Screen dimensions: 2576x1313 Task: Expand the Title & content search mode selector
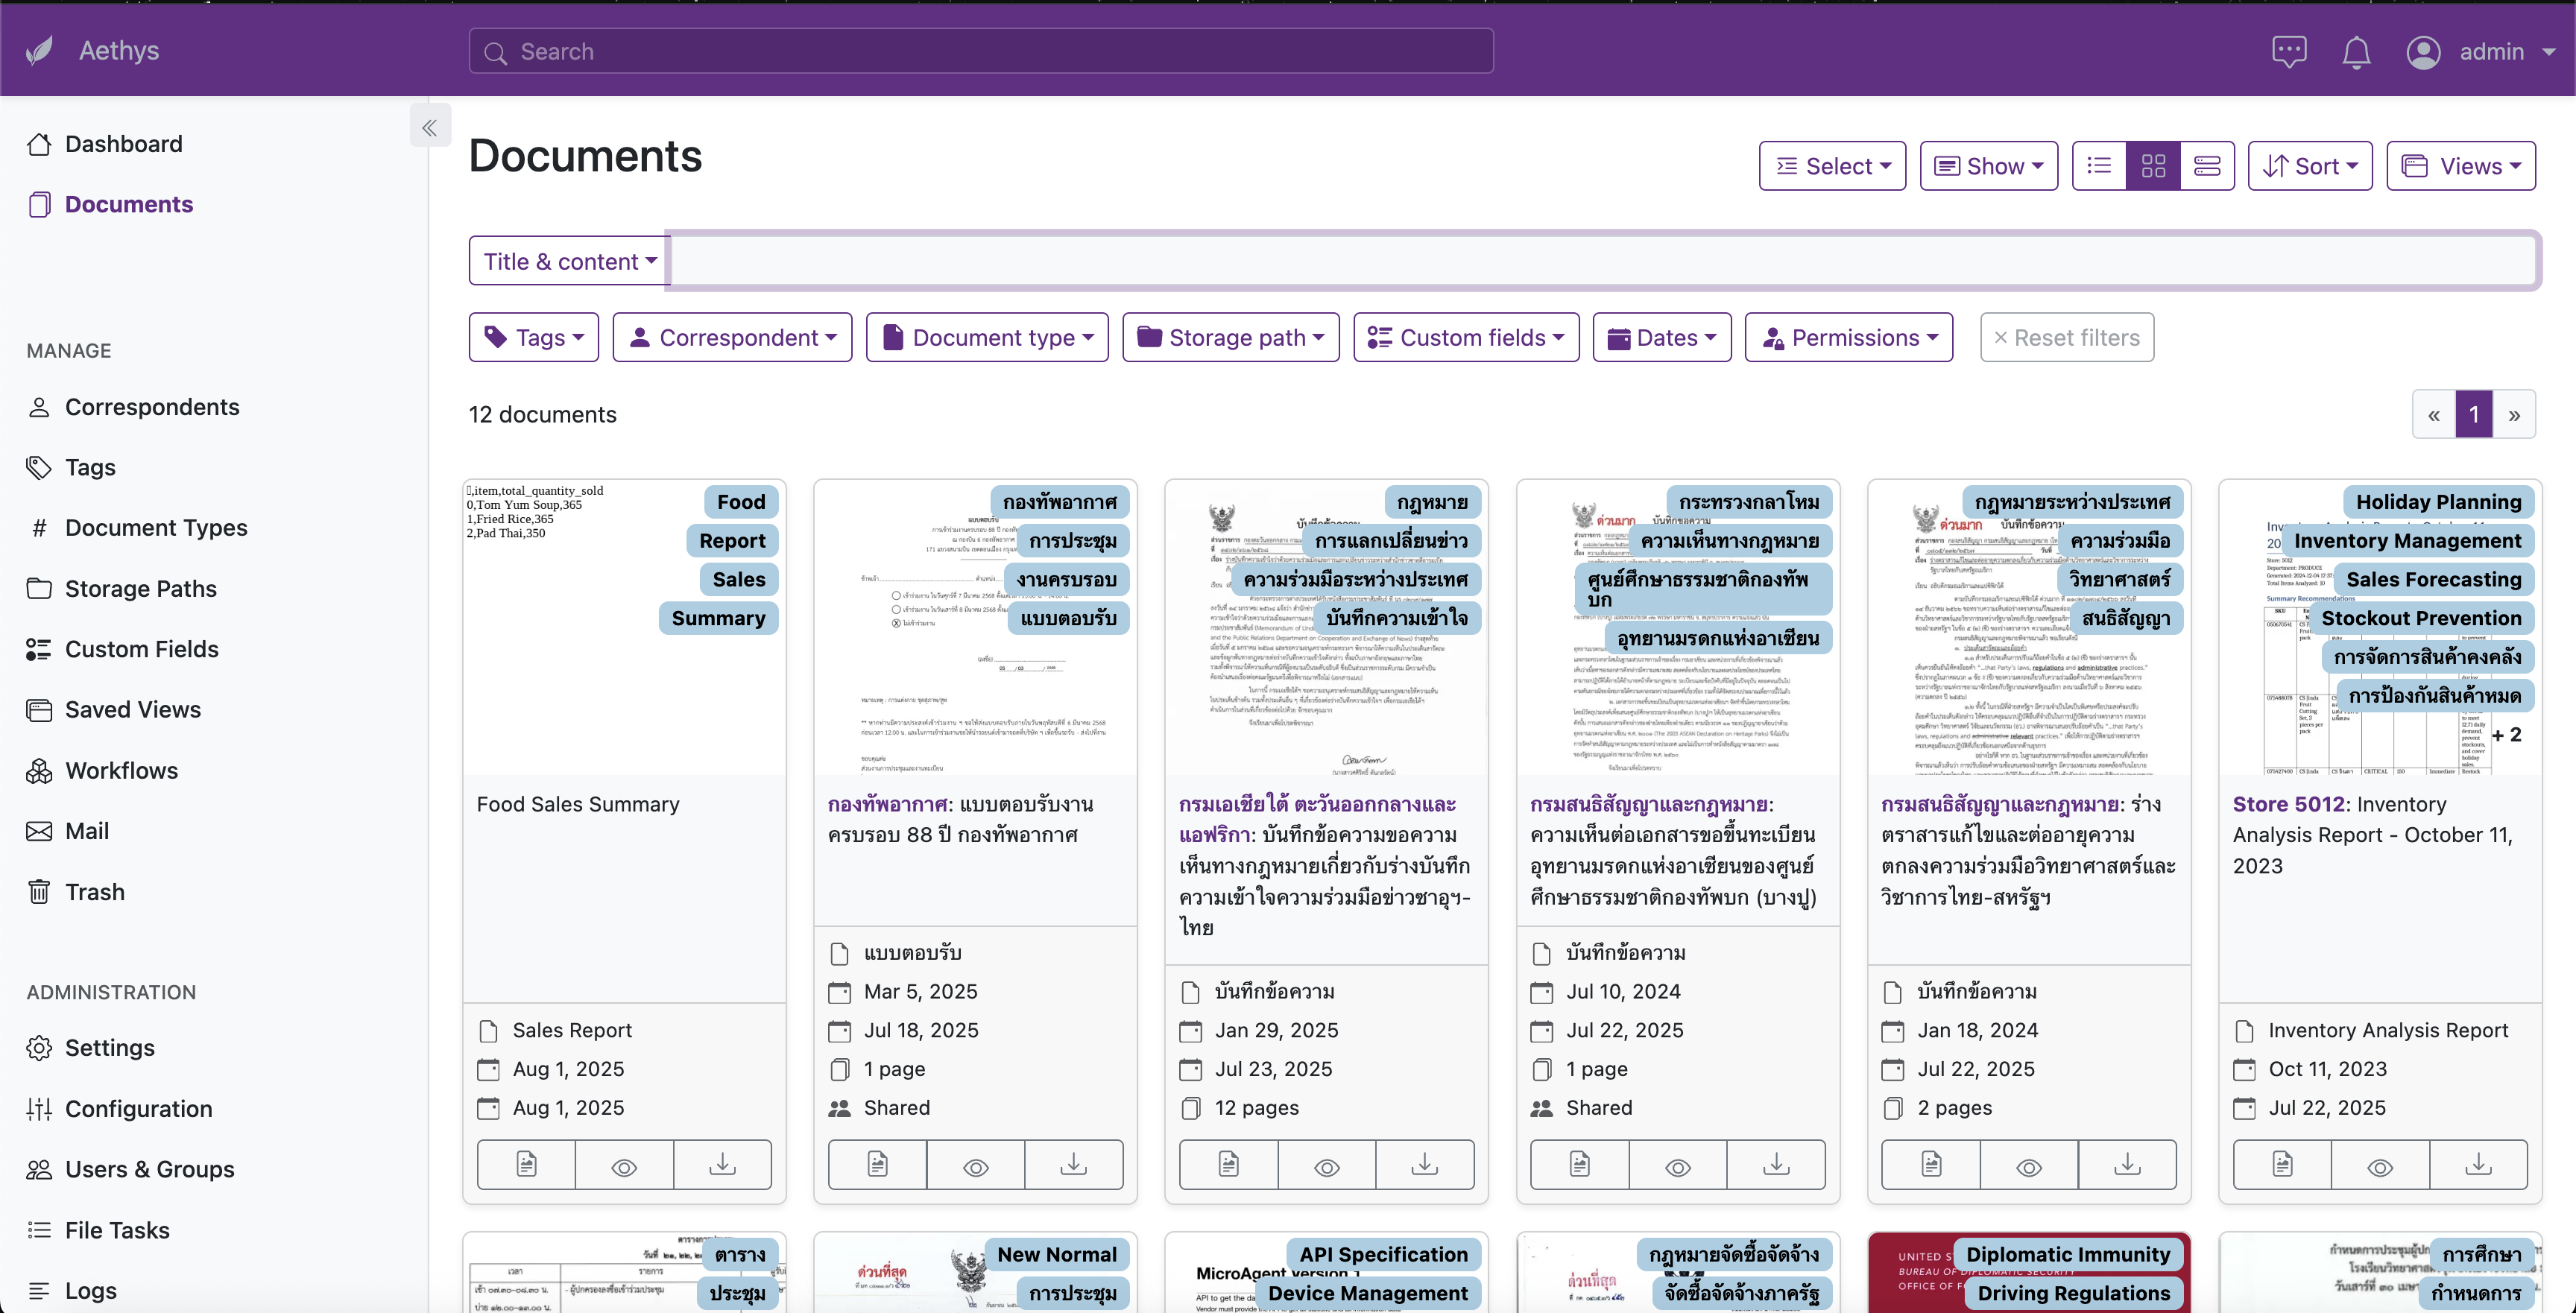pos(568,259)
